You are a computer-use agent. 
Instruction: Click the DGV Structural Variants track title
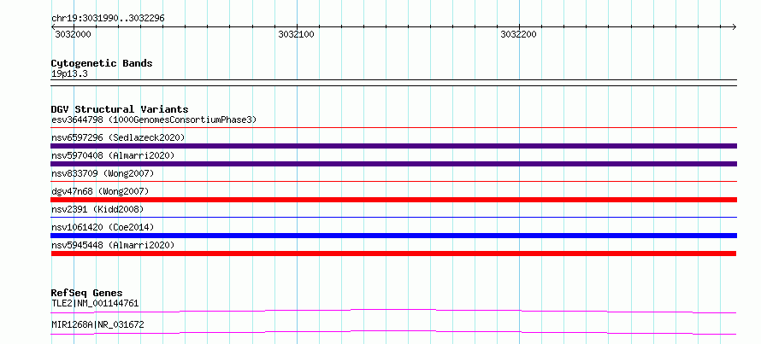pos(120,109)
